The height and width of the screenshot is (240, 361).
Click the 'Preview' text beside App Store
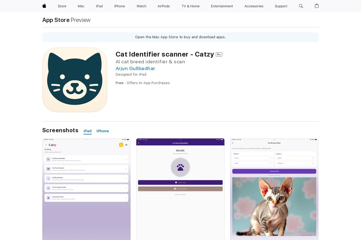point(81,20)
